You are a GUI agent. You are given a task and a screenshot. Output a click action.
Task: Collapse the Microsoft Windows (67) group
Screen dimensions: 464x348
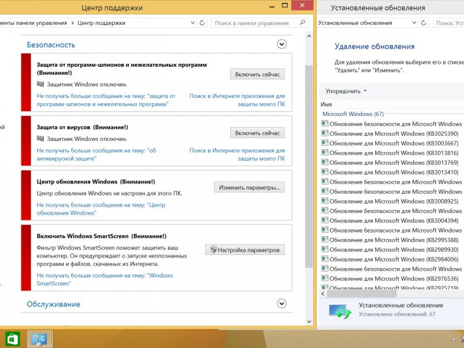353,114
